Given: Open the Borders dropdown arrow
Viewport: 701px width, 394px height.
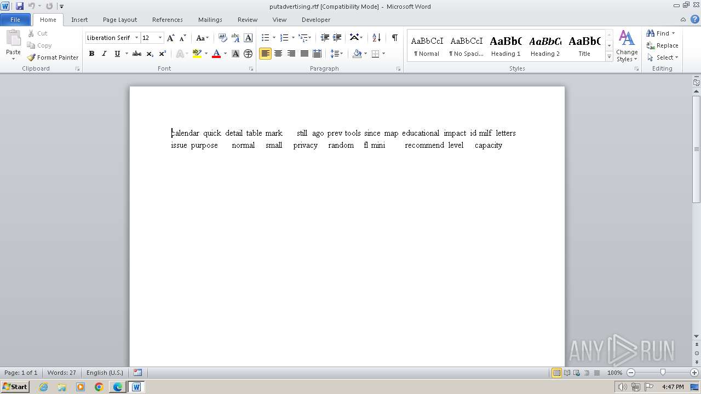Looking at the screenshot, I should pyautogui.click(x=383, y=54).
